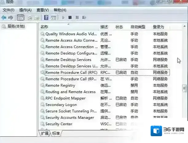The image size is (188, 143).
Task: Click the Back arrow toolbar icon
Action: point(4,17)
